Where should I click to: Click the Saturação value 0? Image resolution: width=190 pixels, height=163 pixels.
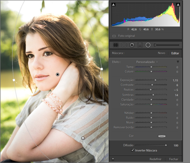click(x=177, y=105)
